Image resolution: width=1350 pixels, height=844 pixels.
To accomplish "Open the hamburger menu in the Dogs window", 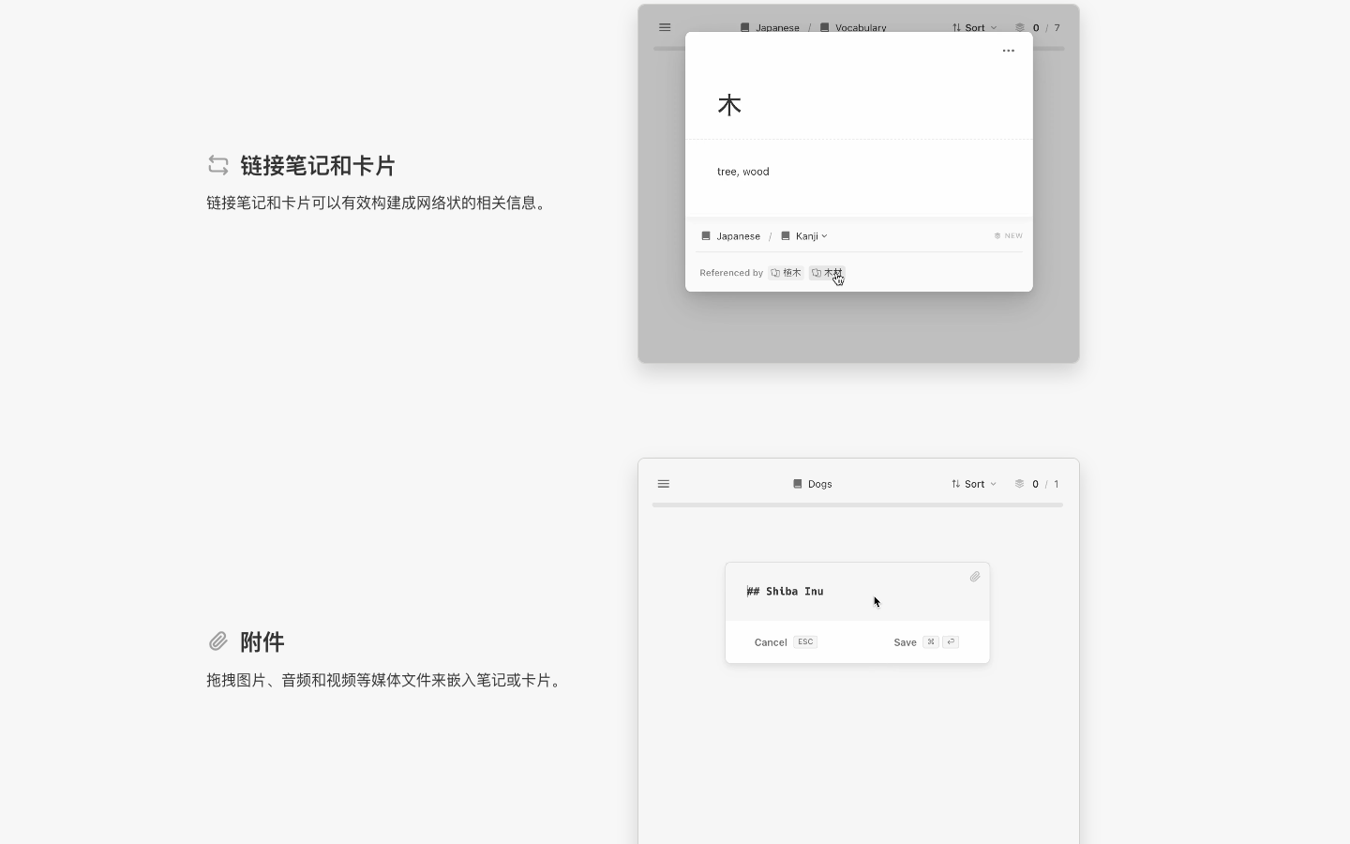I will point(664,484).
